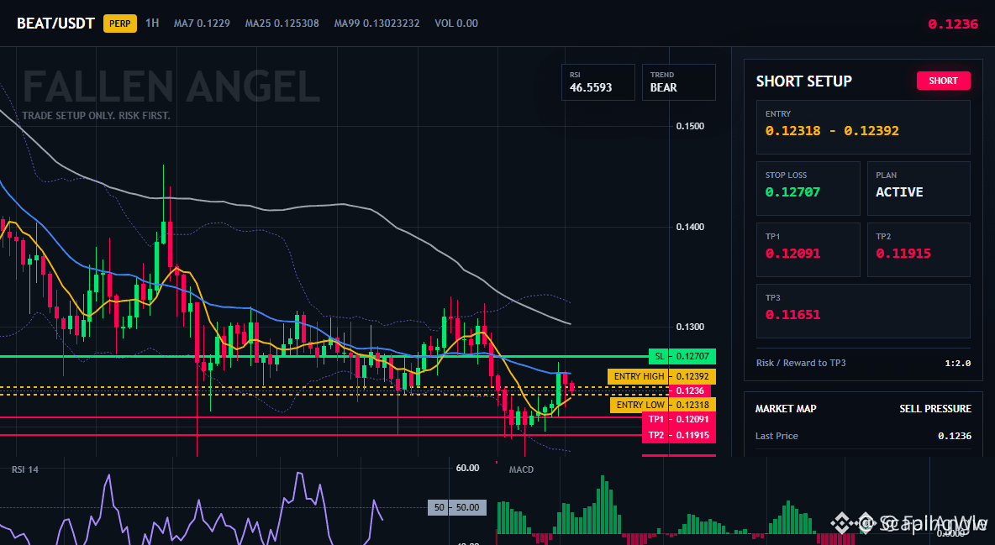Click the BEAT/USDT pair title
Screen dimensions: 995x545
coord(55,24)
